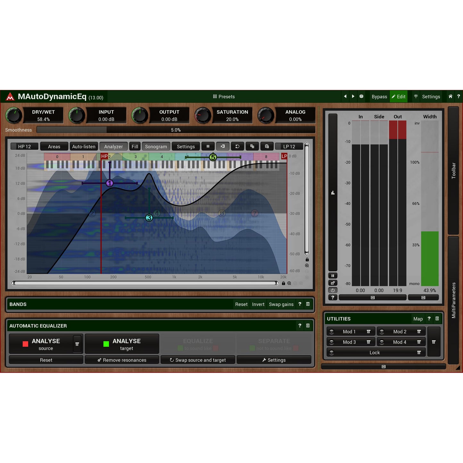463x463 pixels.
Task: Click the histogram icon beside the level meters
Action: [x=333, y=193]
